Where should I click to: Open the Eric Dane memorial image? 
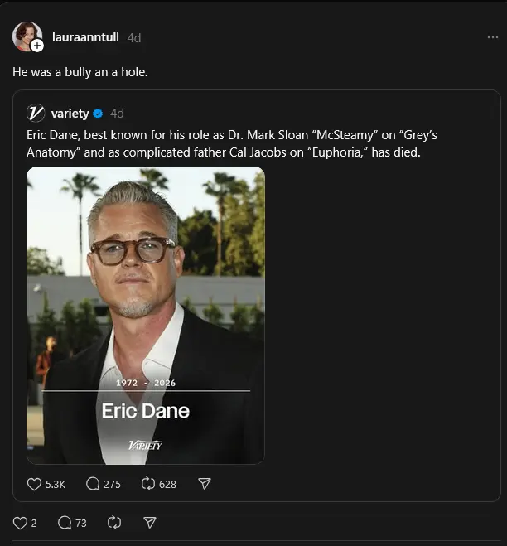point(146,315)
